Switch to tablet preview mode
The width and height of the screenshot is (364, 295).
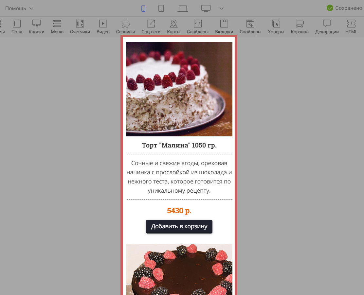tap(161, 9)
